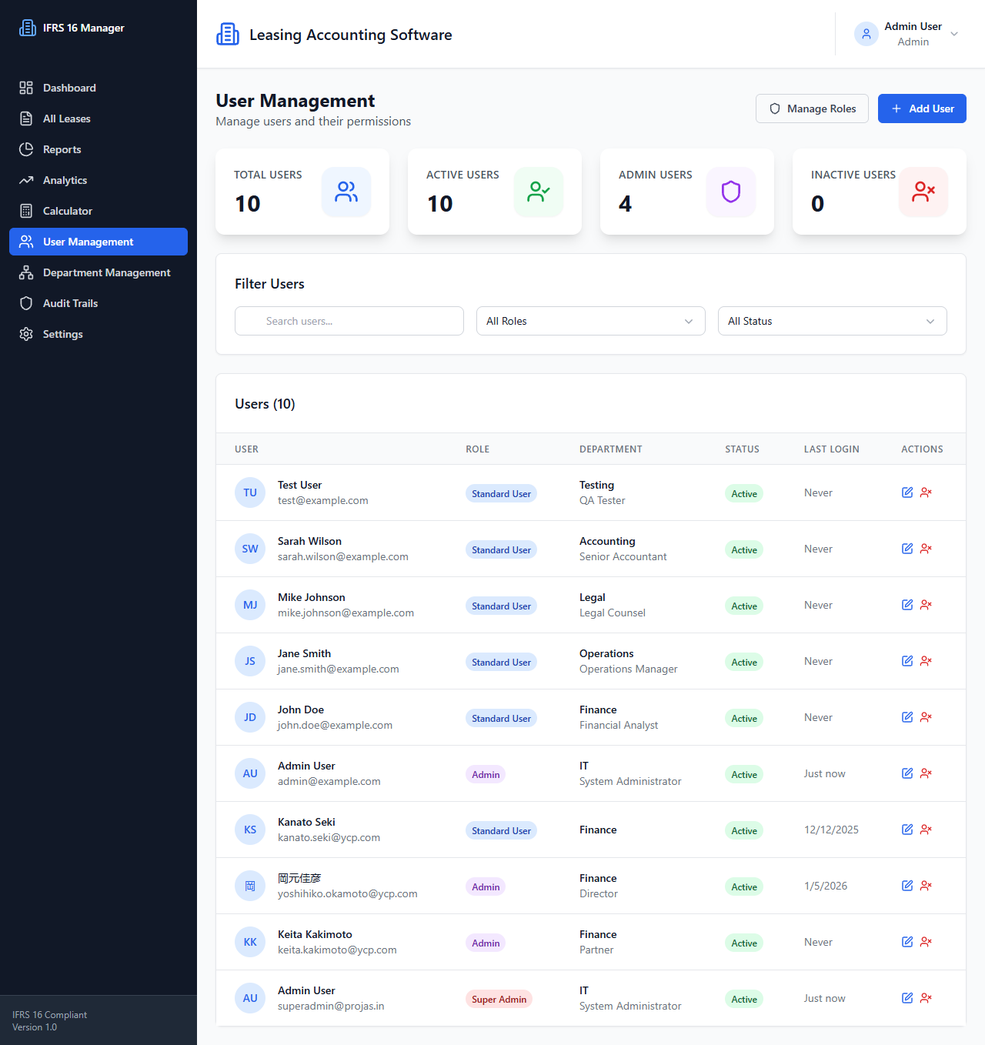The image size is (985, 1045).
Task: Edit Kanato Seki's account
Action: (907, 830)
